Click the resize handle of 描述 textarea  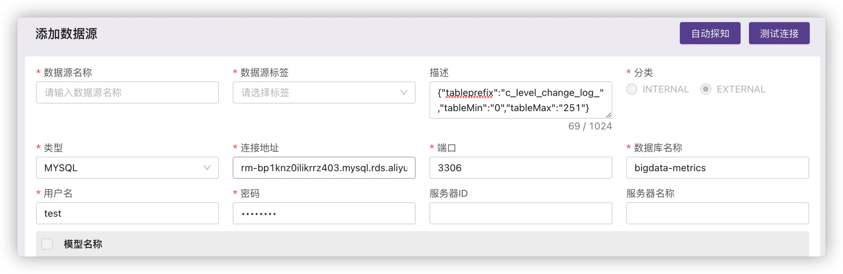608,115
